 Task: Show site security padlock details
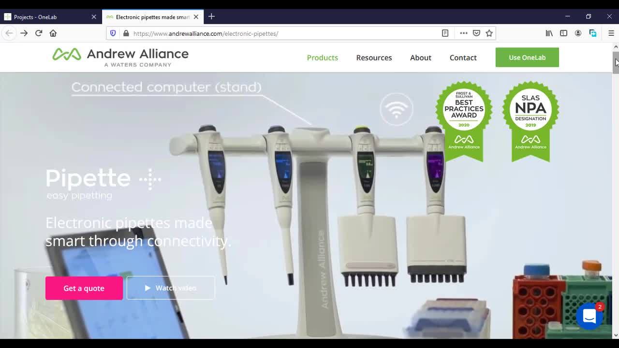pyautogui.click(x=126, y=33)
